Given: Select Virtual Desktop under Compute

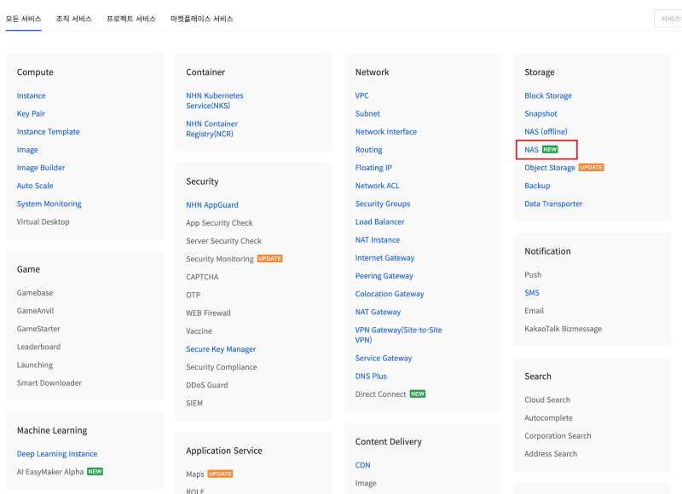Looking at the screenshot, I should tap(43, 221).
